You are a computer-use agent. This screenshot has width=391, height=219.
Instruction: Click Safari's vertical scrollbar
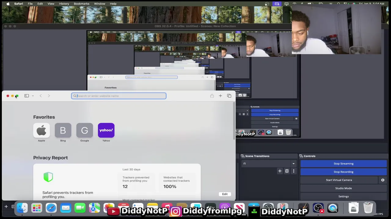(234, 121)
